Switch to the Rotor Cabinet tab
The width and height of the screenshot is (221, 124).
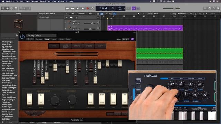(66, 46)
